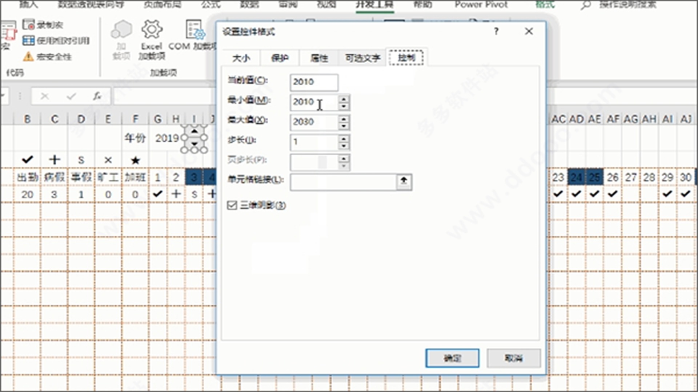This screenshot has height=392, width=698.
Task: Decrease maximum value with down spinner
Action: click(344, 126)
